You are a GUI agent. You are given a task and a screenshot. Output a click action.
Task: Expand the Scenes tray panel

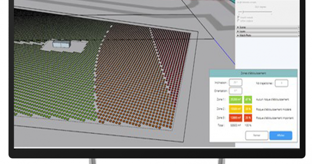point(267,27)
